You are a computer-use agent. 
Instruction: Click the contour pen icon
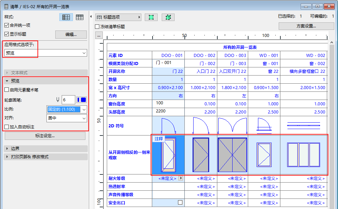(x=58, y=100)
